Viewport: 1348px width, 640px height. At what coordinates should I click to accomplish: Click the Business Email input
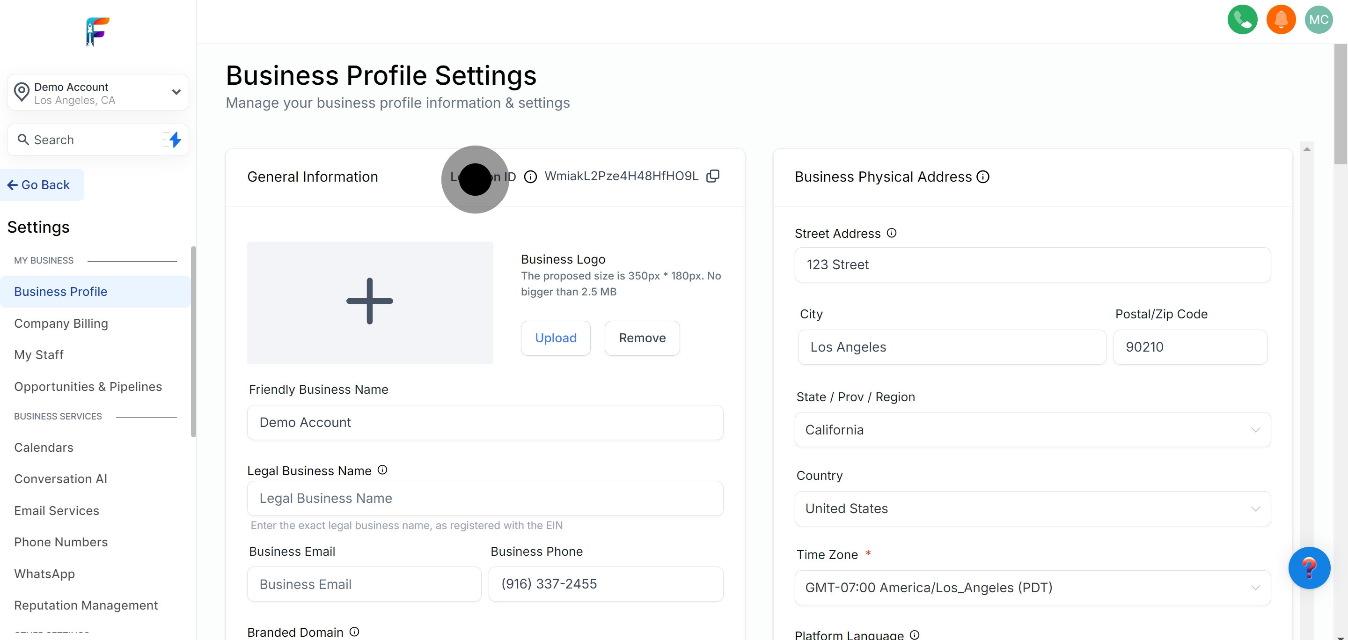364,584
